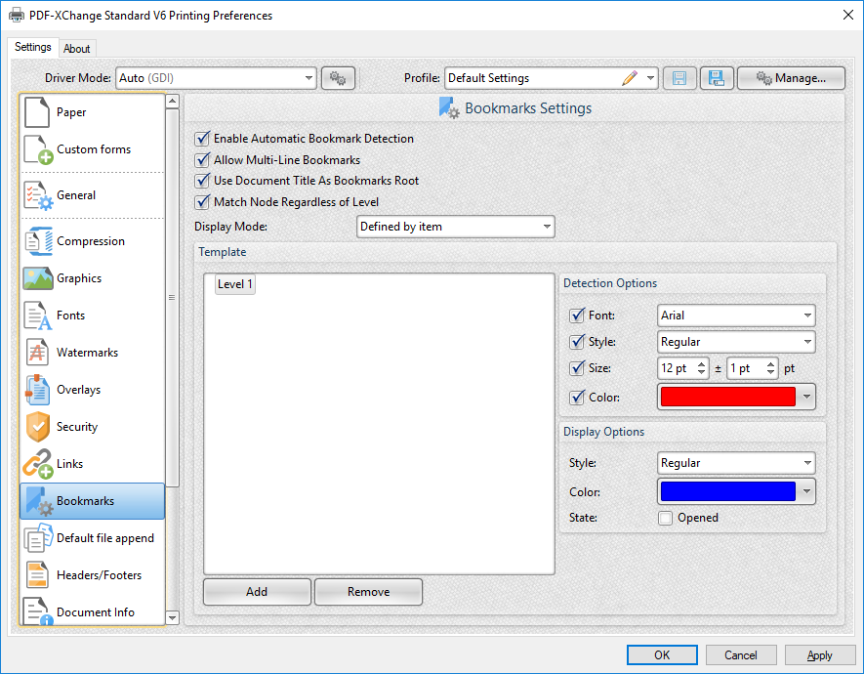Increase the 12 pt size stepper
The image size is (864, 674).
click(x=701, y=363)
